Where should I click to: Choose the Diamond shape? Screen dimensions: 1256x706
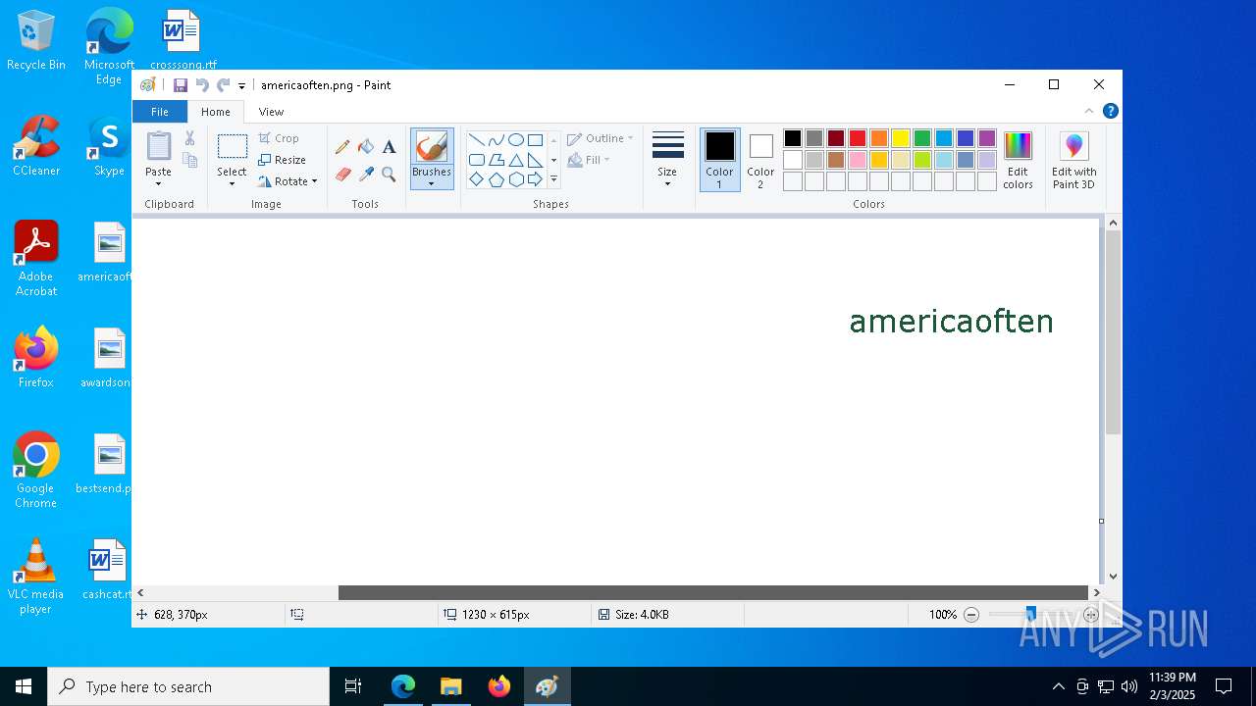(x=476, y=179)
